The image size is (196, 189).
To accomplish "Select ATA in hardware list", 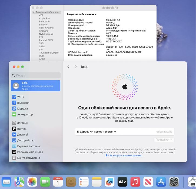I will coord(41,15).
